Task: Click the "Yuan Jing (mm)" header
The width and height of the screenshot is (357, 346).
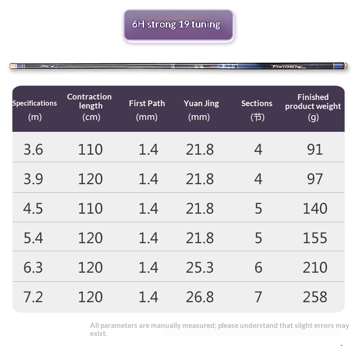Action: click(201, 109)
